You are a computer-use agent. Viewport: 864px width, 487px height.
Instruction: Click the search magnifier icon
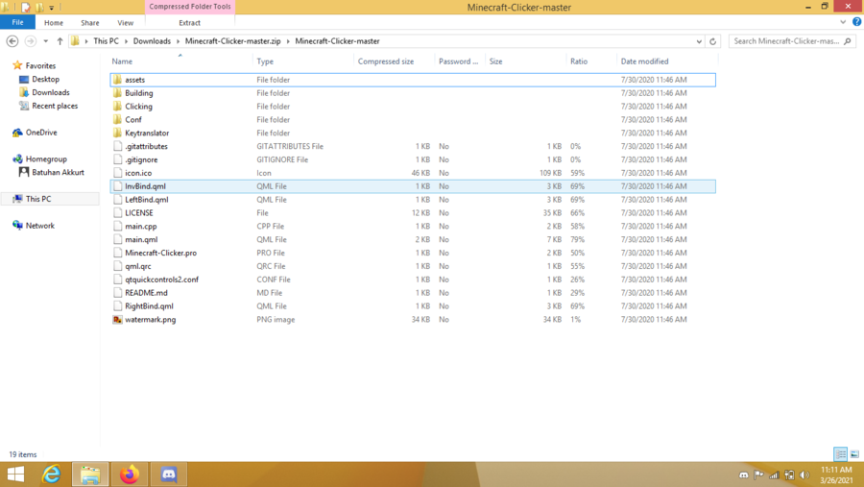[848, 41]
